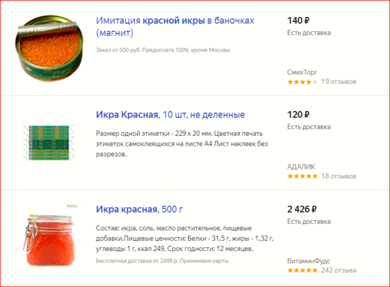Click 'Есть доставка' under the 2 426 ₽ price
Viewport: 390px width, 287px height.
[x=309, y=222]
